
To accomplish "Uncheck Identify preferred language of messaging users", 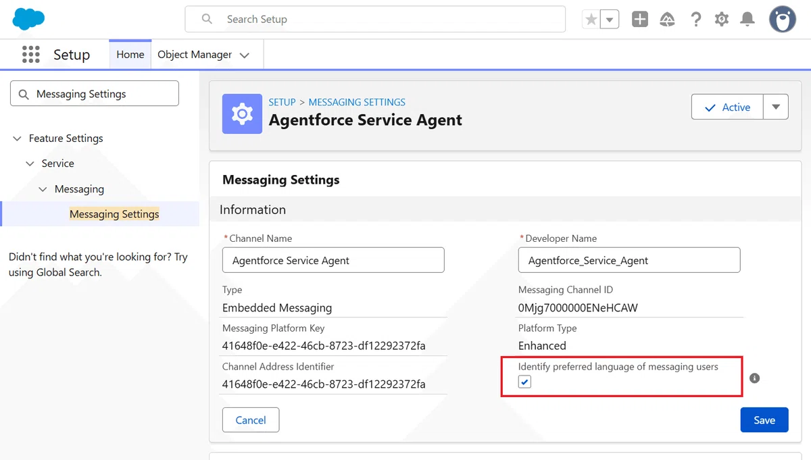I will click(525, 382).
